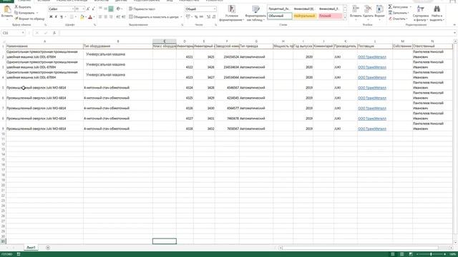Open Conditional Formatting menu
The width and height of the screenshot is (458, 257).
click(231, 14)
